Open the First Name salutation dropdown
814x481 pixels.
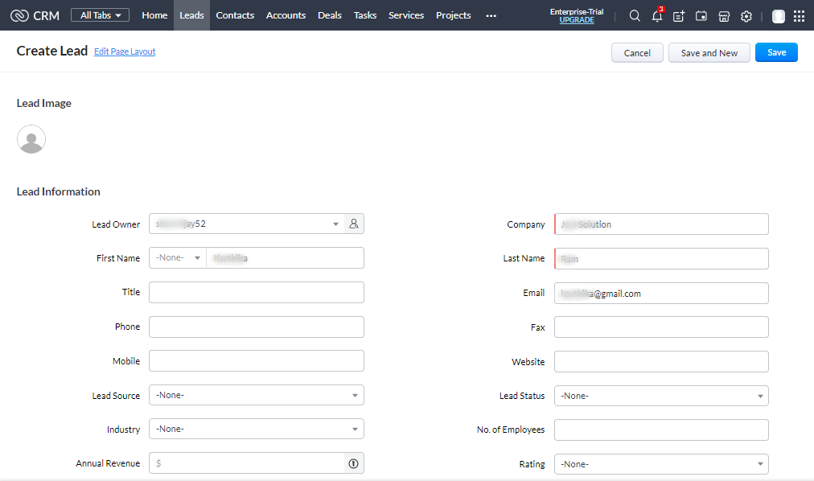tap(178, 258)
